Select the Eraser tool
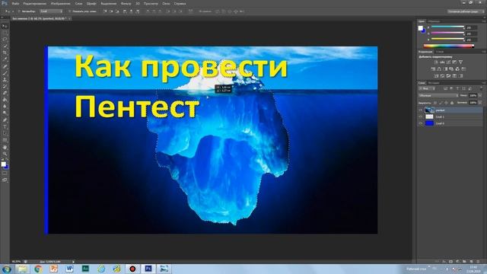Image resolution: width=487 pixels, height=274 pixels. tap(5, 93)
